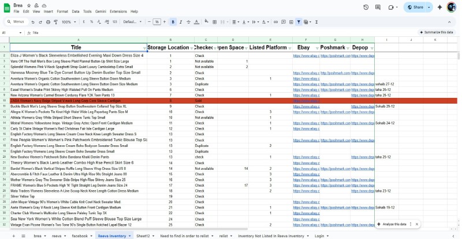
Task: Open the font family dropdown
Action: click(x=132, y=22)
